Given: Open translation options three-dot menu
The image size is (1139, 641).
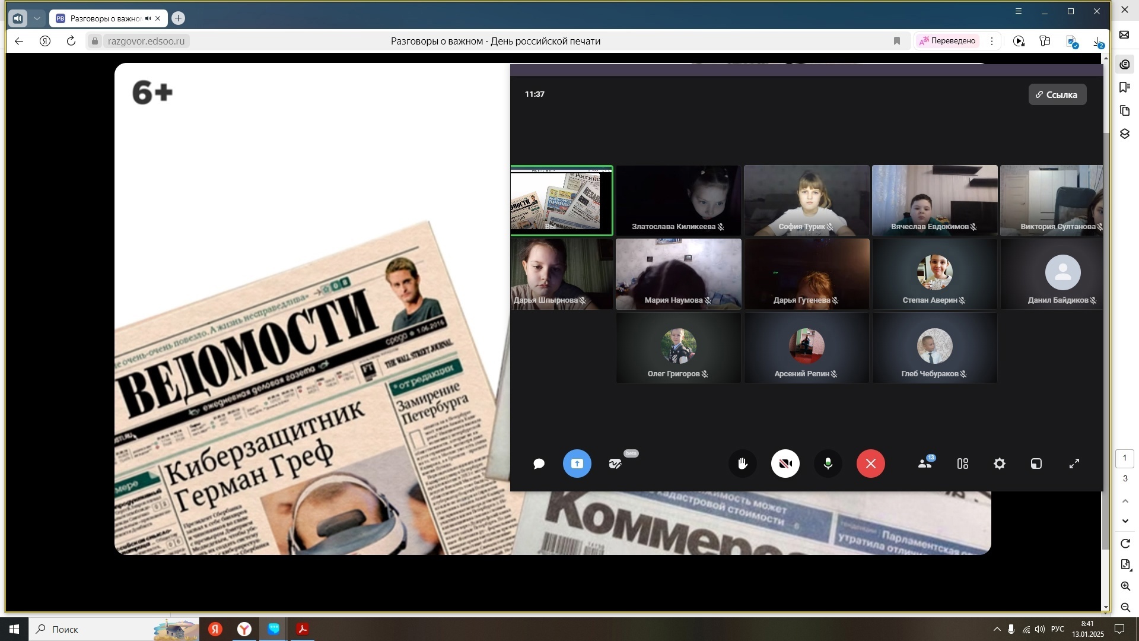Looking at the screenshot, I should point(992,41).
